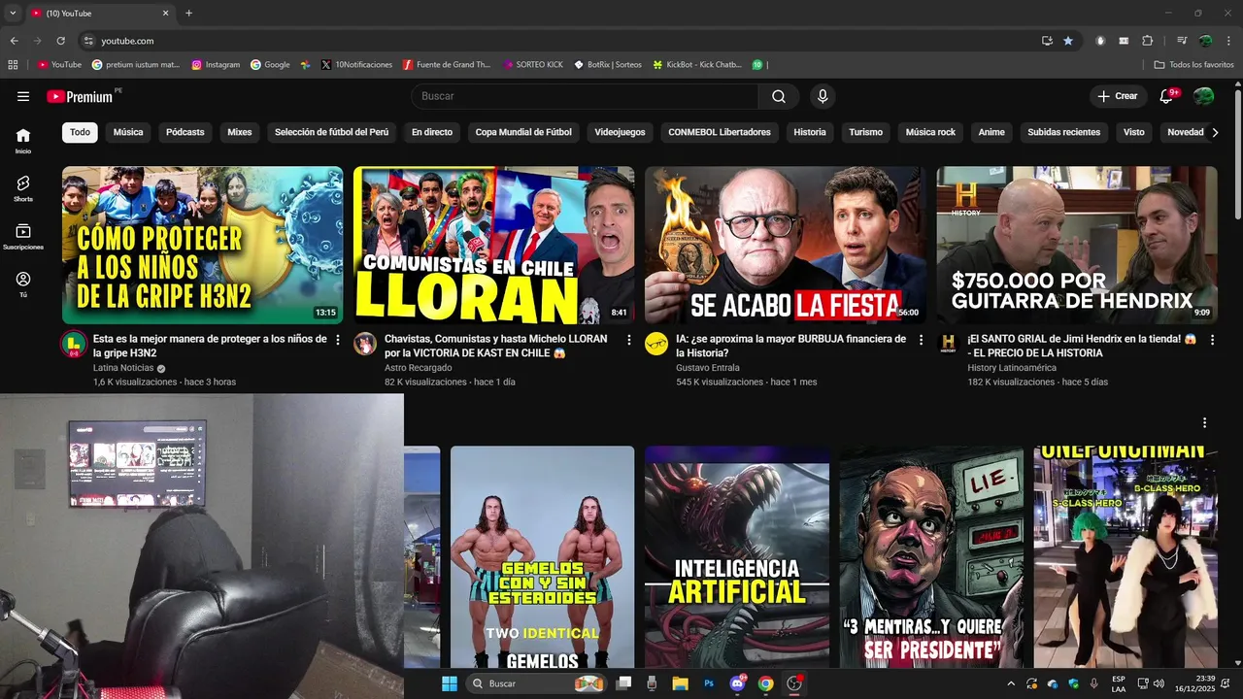1243x699 pixels.
Task: Open the Guitarra de Hendrix thumbnail
Action: coord(1076,245)
